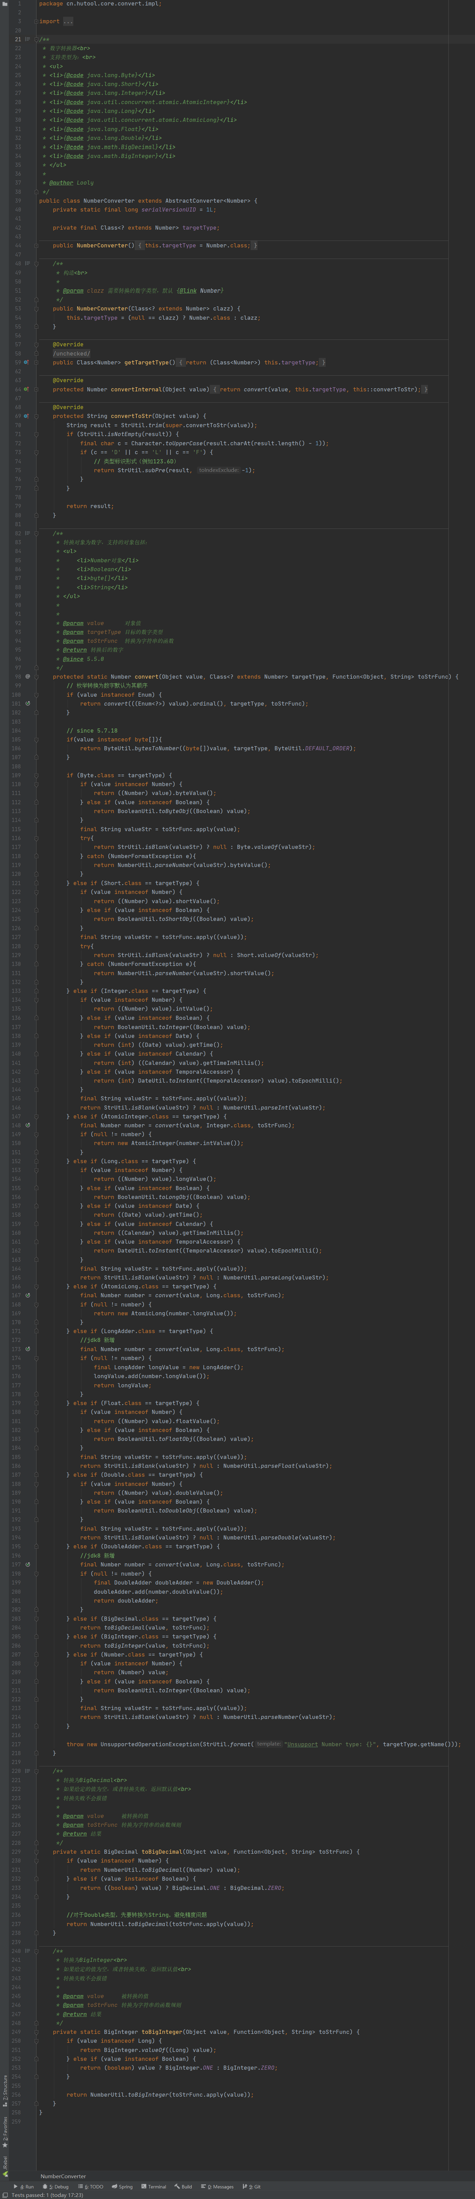
Task: Expand the folded import statements
Action: [x=36, y=21]
